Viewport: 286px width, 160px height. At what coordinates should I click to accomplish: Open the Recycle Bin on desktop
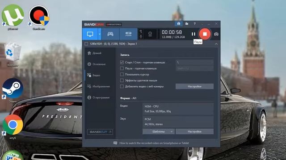tap(13, 54)
